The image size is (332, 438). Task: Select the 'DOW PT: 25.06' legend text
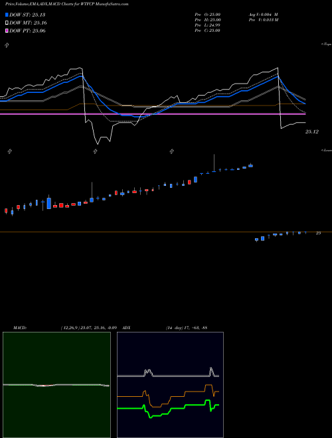point(27,31)
